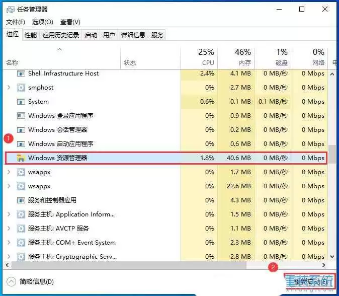
Task: Click the 22.6 MB wsappx gear icon
Action: (21, 186)
